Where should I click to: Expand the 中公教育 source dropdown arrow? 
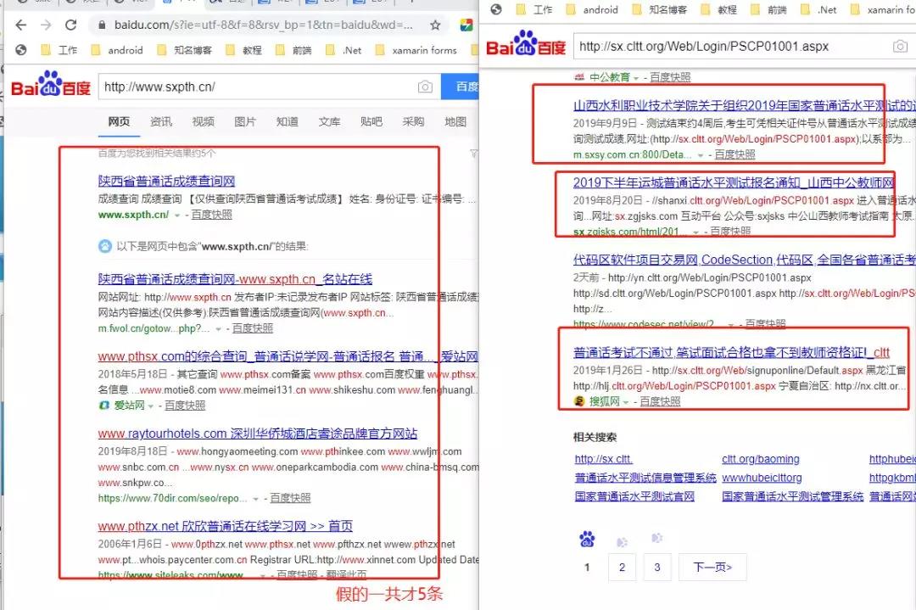636,78
